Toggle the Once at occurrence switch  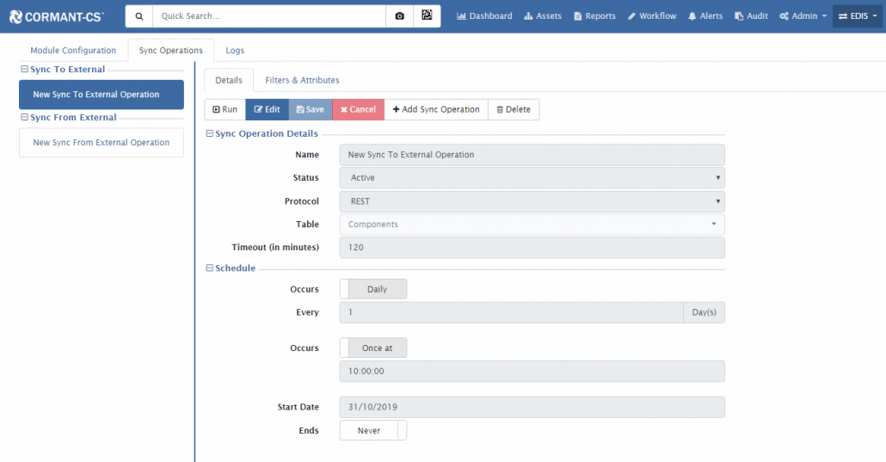pos(373,348)
